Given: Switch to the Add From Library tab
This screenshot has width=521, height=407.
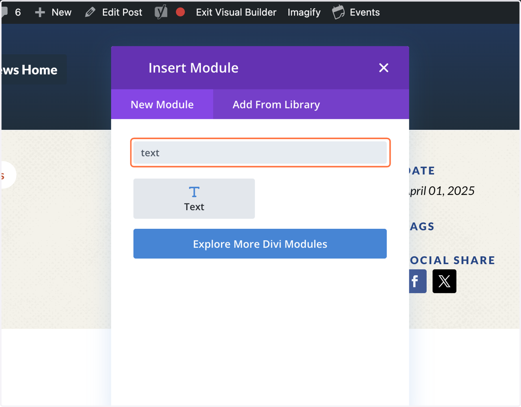Looking at the screenshot, I should 276,104.
